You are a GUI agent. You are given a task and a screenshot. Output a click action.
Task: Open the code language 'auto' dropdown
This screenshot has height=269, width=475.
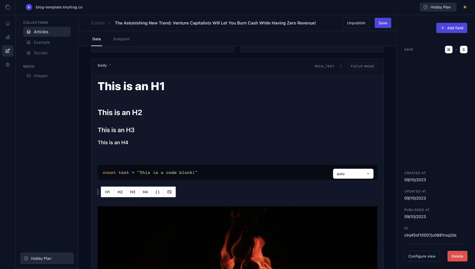353,174
